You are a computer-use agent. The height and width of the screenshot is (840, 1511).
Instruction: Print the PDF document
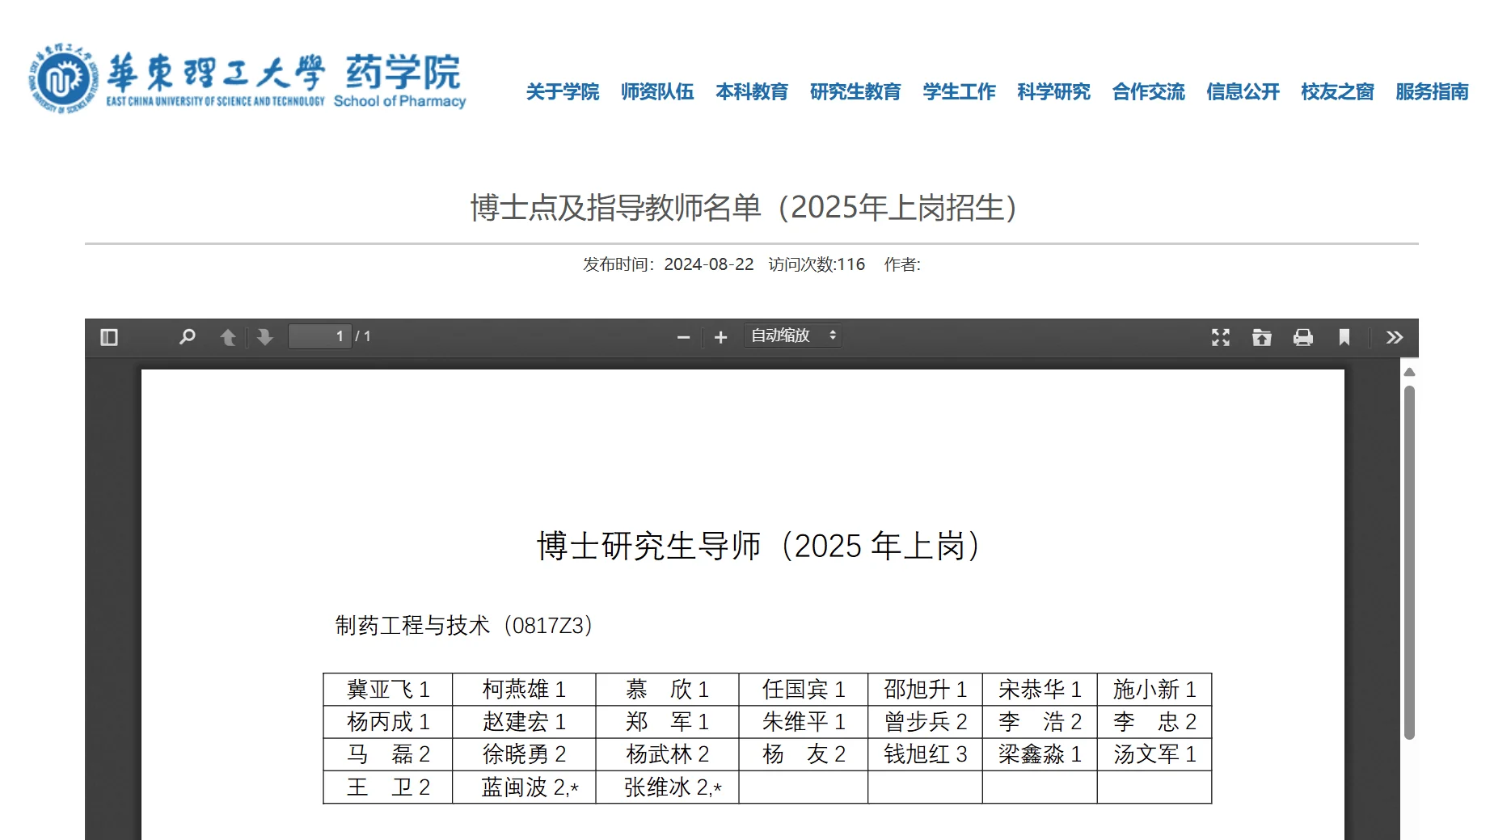point(1303,337)
